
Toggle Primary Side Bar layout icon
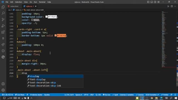pos(148,2)
